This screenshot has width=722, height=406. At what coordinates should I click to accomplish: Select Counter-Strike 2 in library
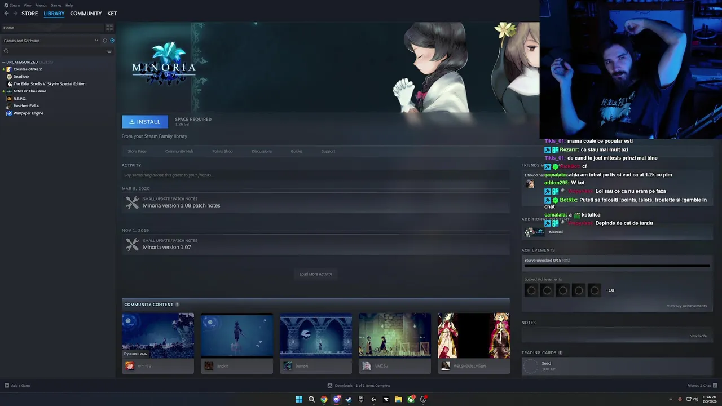[27, 69]
